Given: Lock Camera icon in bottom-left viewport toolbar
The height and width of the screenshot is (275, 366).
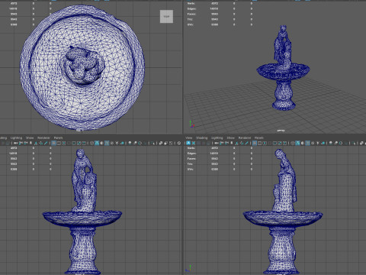Looking at the screenshot, I should point(21,143).
